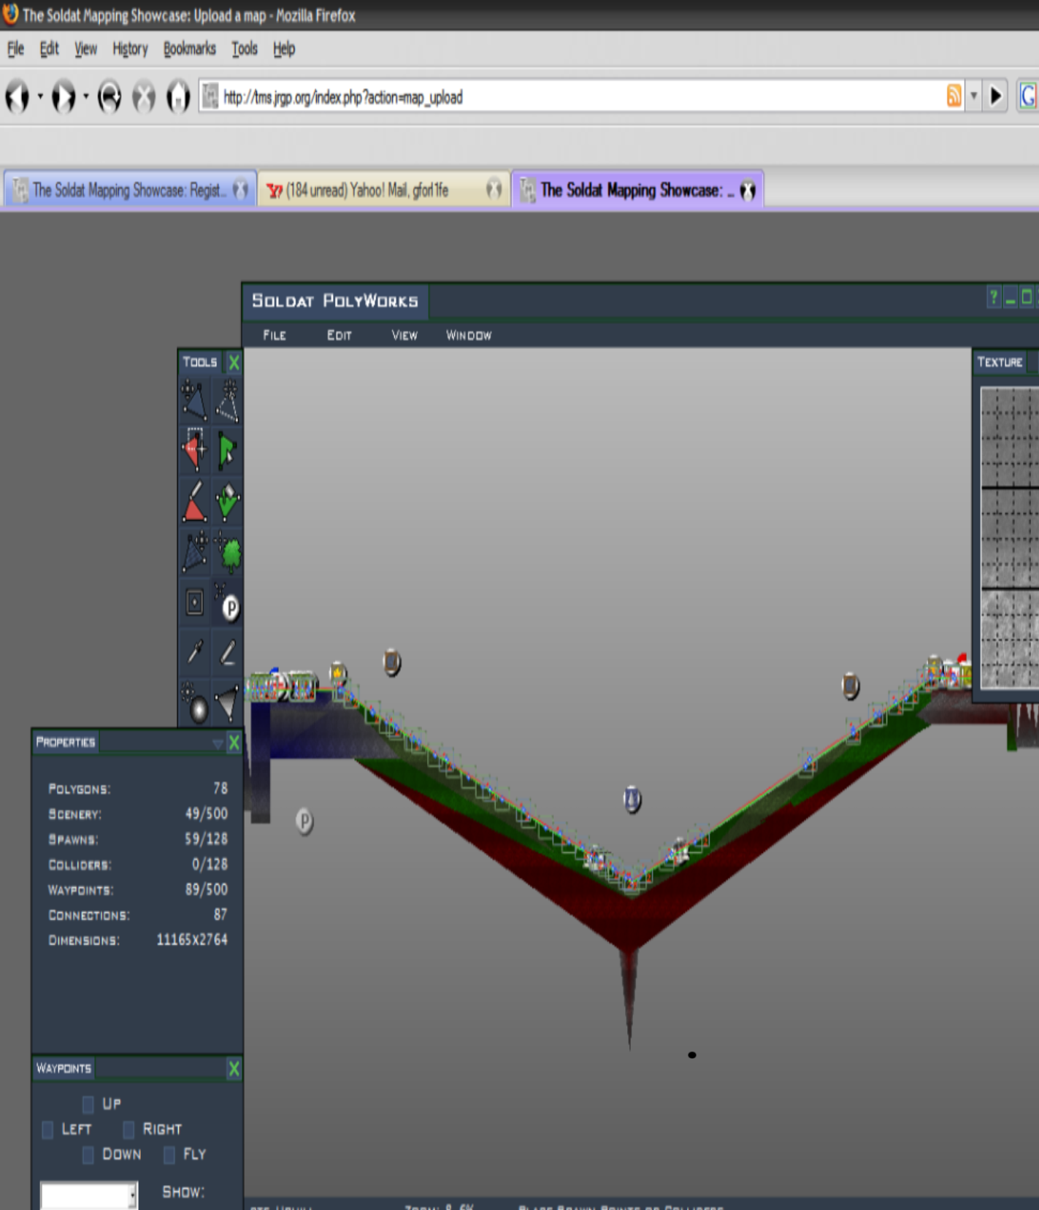Screen dimensions: 1039x1210
Task: Select the Spawn point placement tool
Action: (229, 604)
